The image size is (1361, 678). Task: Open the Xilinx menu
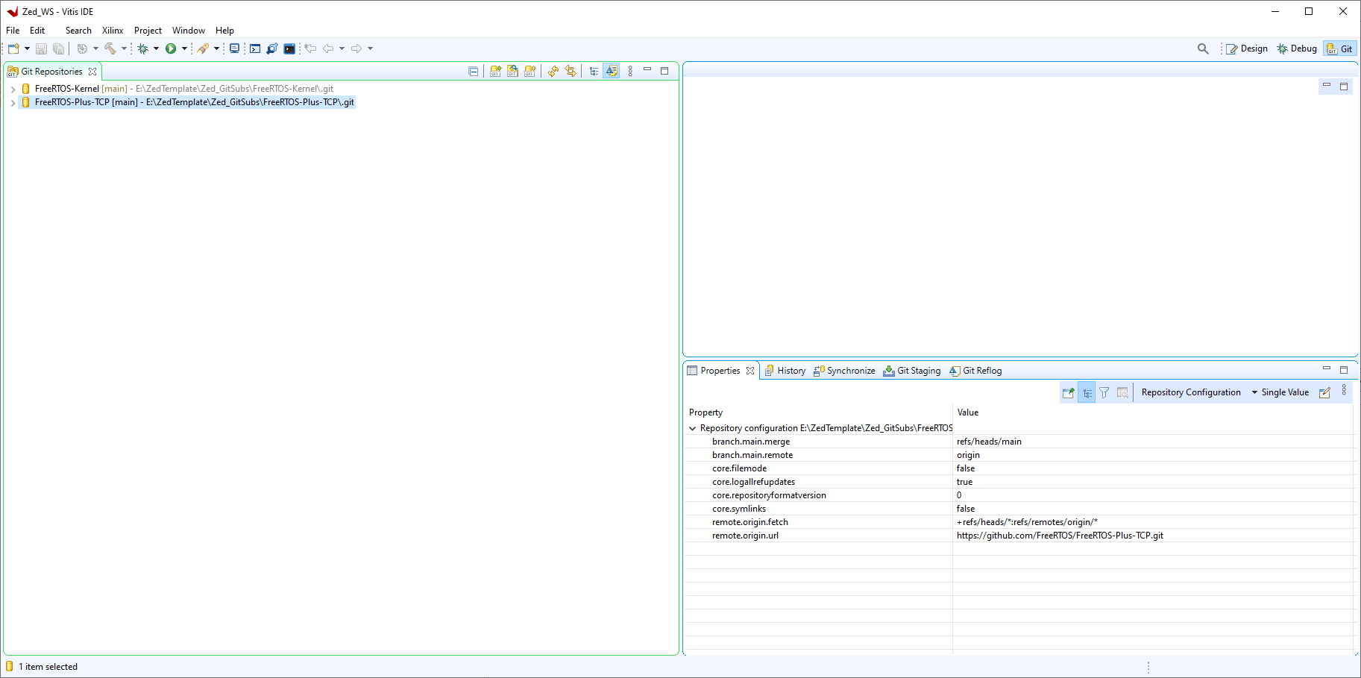click(113, 31)
